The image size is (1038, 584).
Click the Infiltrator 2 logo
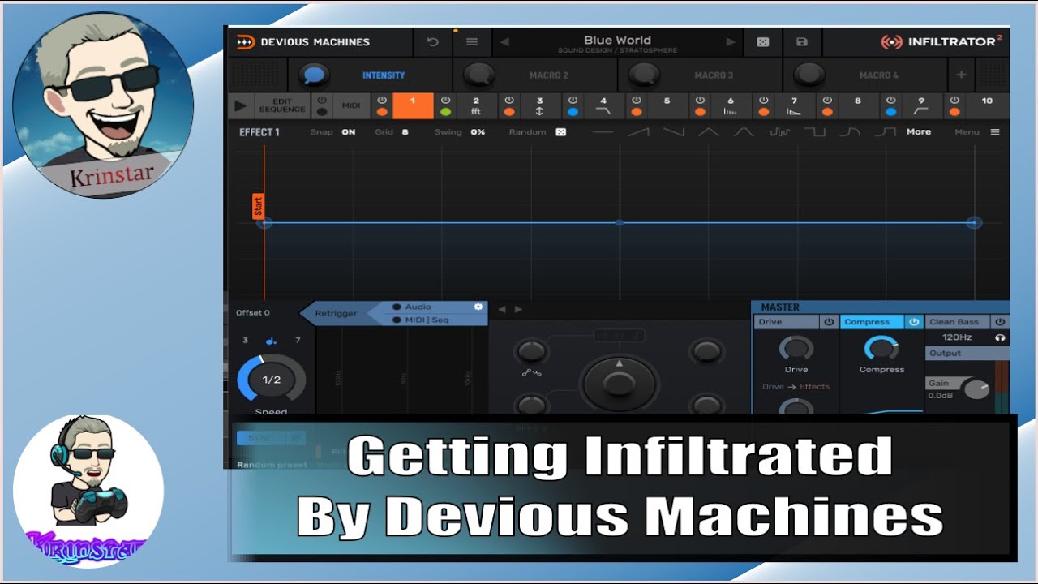pyautogui.click(x=941, y=42)
